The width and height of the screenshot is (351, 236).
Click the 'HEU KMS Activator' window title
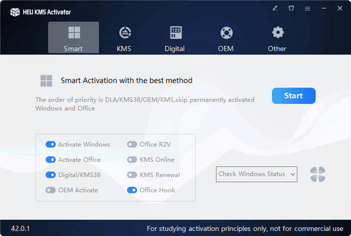[x=47, y=12]
